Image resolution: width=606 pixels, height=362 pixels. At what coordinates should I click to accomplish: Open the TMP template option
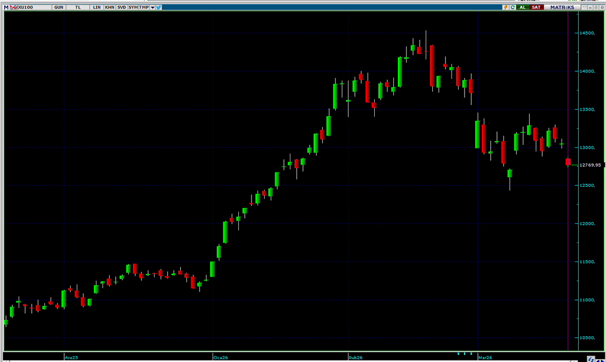[144, 8]
